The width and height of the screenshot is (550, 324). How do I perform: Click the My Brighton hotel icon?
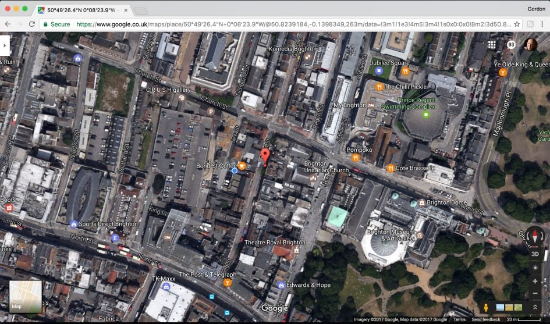371,105
